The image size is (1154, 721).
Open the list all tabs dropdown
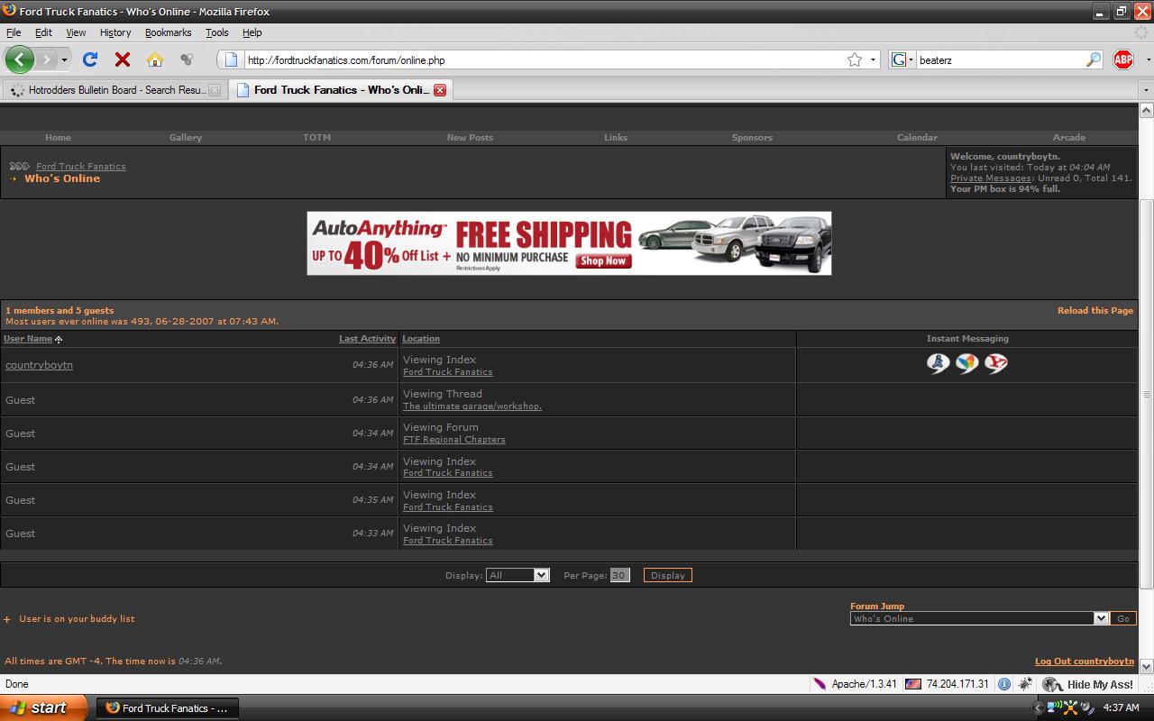click(x=1146, y=90)
